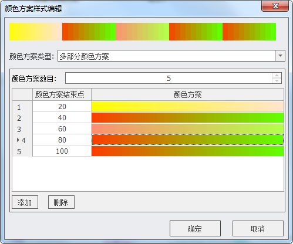Image resolution: width=293 pixels, height=244 pixels.
Task: Click the 添加 button
Action: click(25, 202)
